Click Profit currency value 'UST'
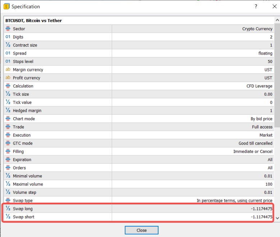280x237 pixels. point(268,78)
